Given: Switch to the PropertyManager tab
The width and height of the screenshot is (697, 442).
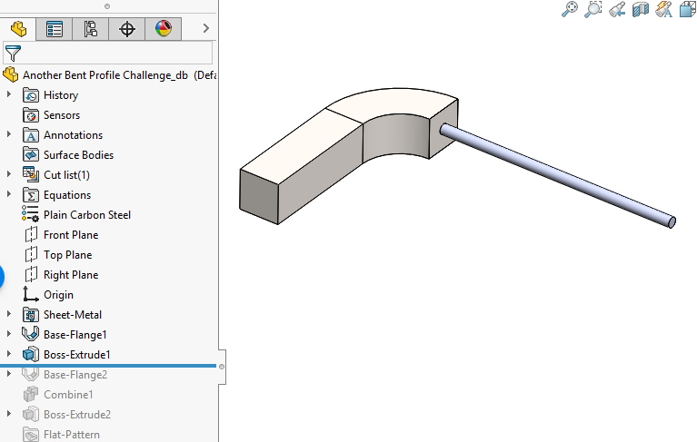Looking at the screenshot, I should tap(55, 29).
